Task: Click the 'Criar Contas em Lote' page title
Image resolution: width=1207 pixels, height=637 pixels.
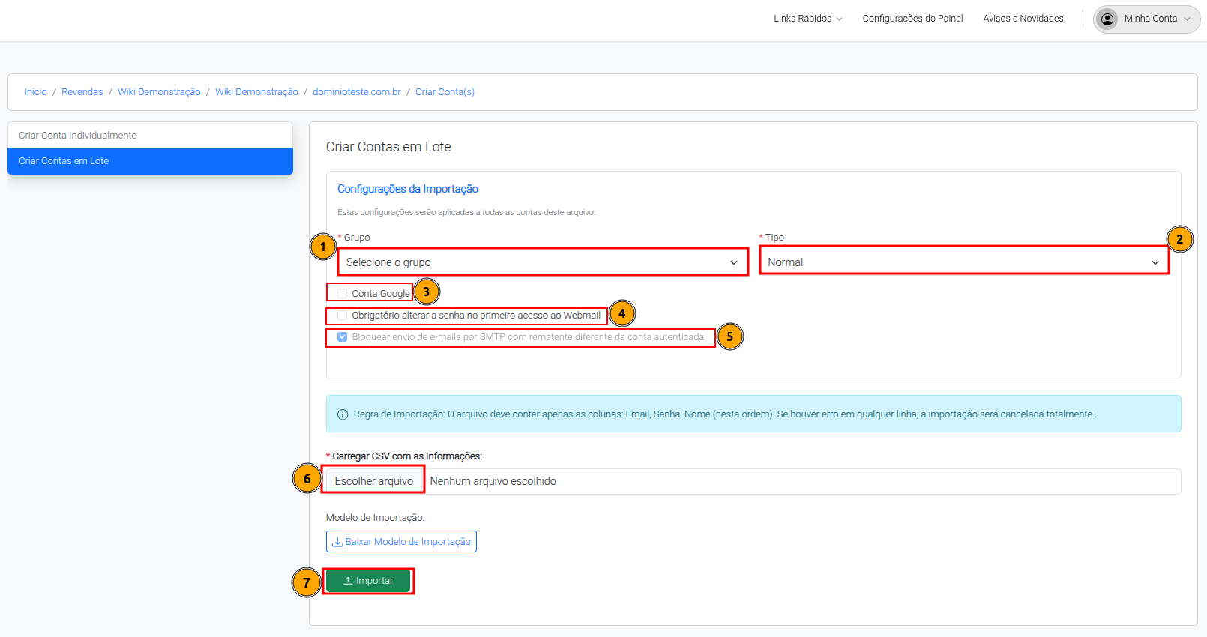Action: click(x=388, y=147)
